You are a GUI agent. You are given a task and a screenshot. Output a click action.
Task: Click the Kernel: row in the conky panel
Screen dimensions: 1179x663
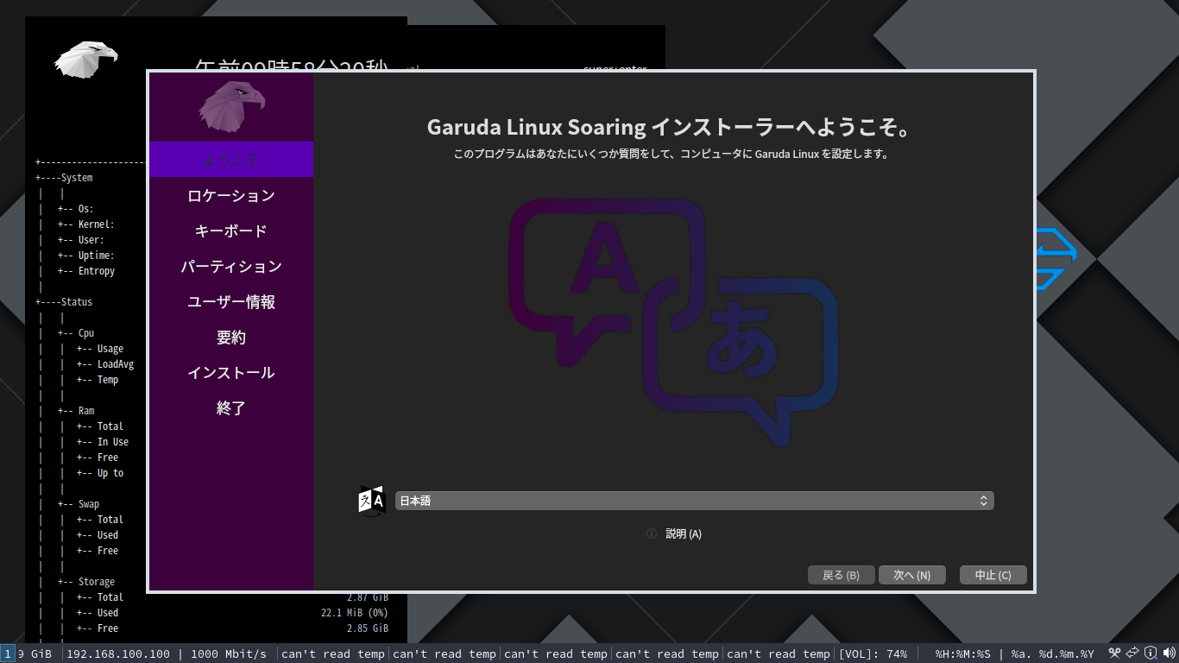[x=86, y=224]
